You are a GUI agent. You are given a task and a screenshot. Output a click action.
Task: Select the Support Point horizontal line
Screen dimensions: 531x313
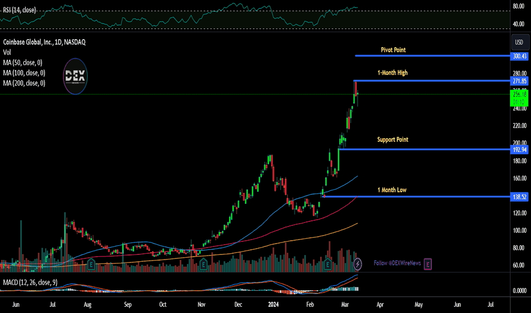(424, 149)
